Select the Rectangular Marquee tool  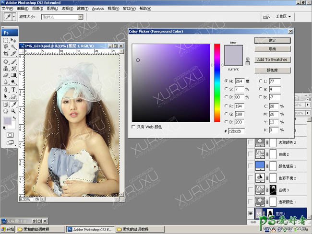point(6,40)
